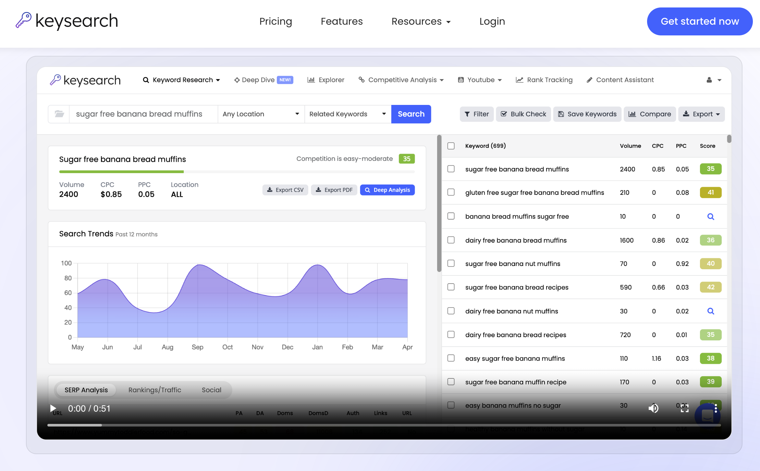Click the competition score badge 35 in summary card
This screenshot has height=471, width=760.
click(407, 159)
